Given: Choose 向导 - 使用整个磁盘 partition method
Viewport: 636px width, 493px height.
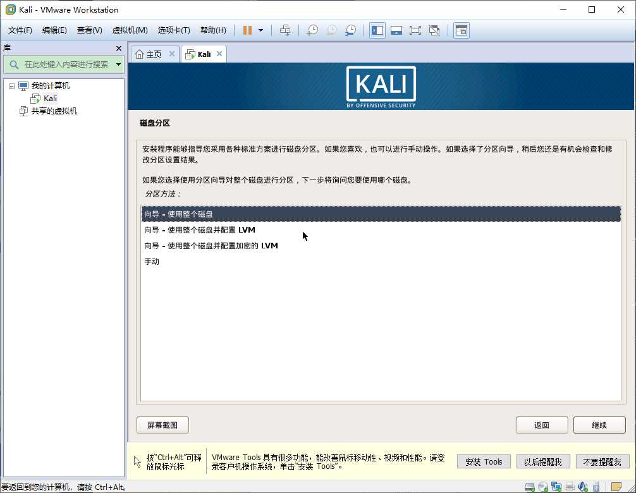Looking at the screenshot, I should coord(381,214).
